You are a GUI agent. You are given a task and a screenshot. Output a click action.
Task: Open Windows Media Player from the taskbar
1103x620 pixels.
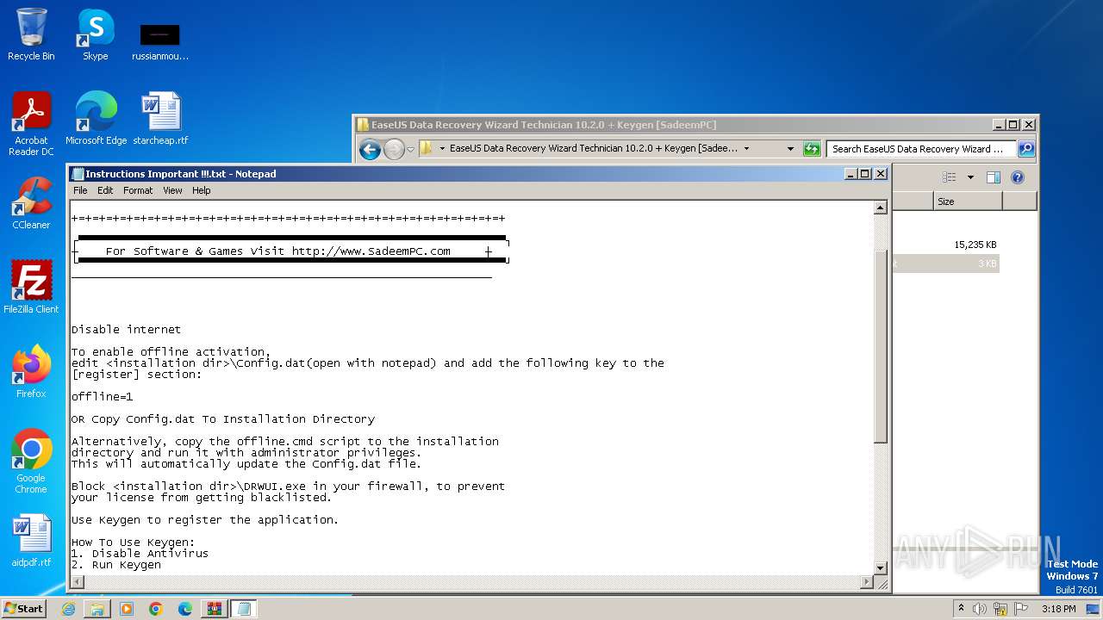click(127, 609)
